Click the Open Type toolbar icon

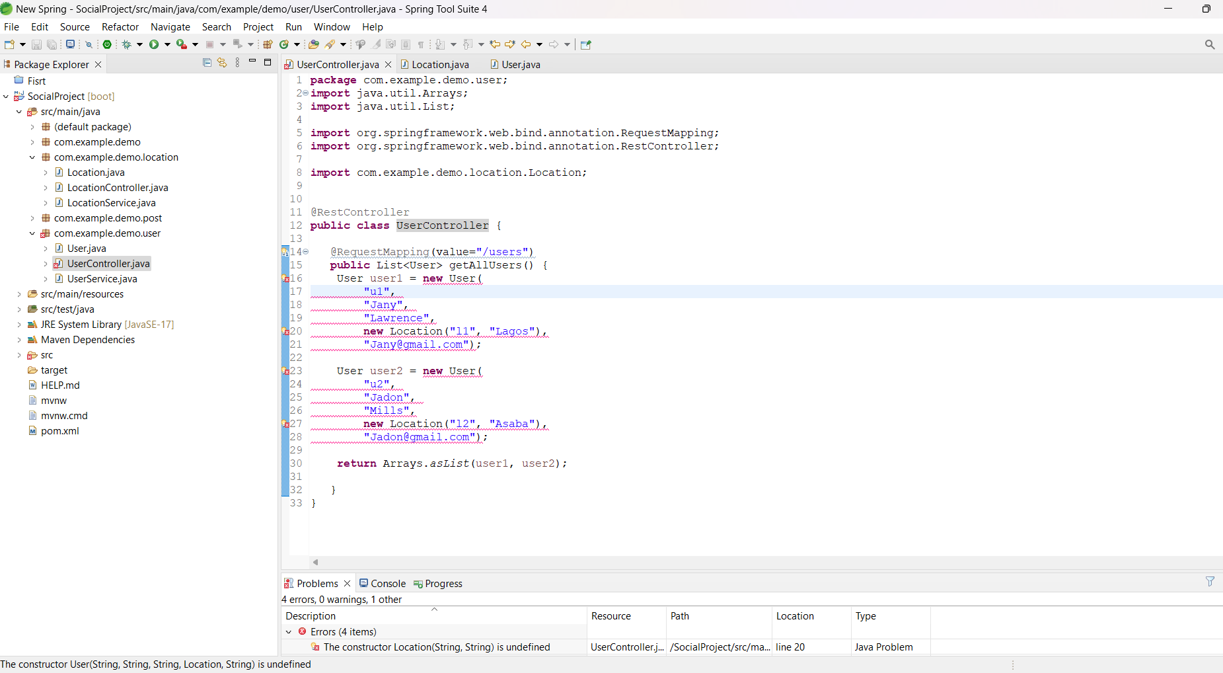pyautogui.click(x=314, y=44)
